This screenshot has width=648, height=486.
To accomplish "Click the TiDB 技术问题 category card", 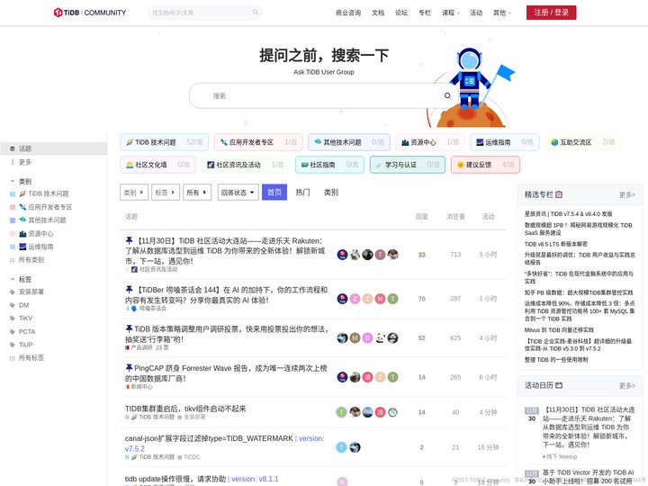I will coord(165,142).
